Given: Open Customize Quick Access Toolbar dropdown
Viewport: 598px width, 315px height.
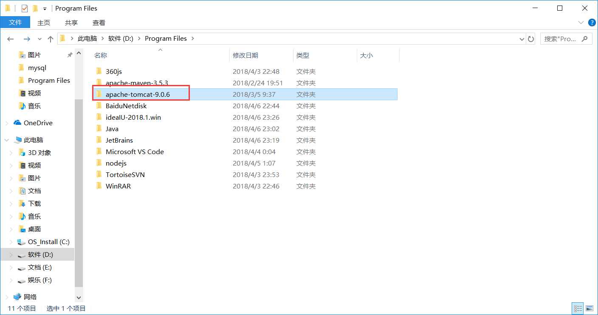Looking at the screenshot, I should (45, 8).
